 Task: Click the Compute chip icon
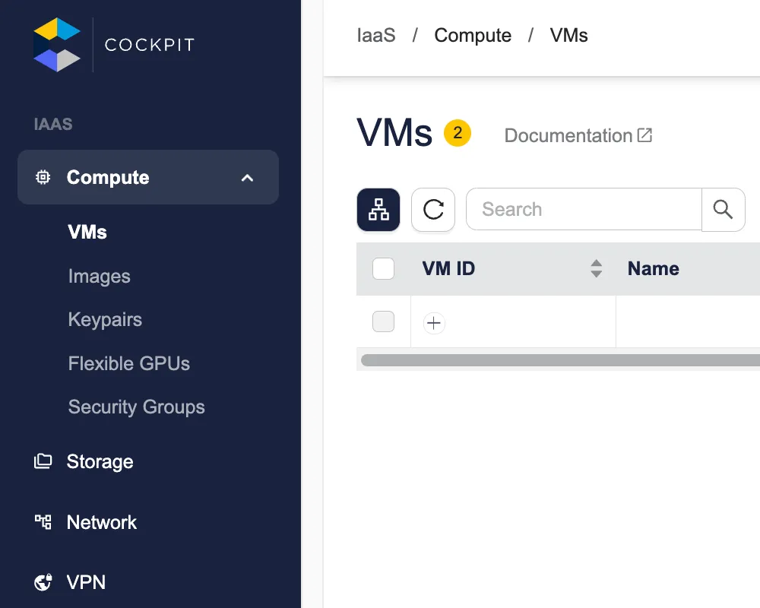point(43,177)
